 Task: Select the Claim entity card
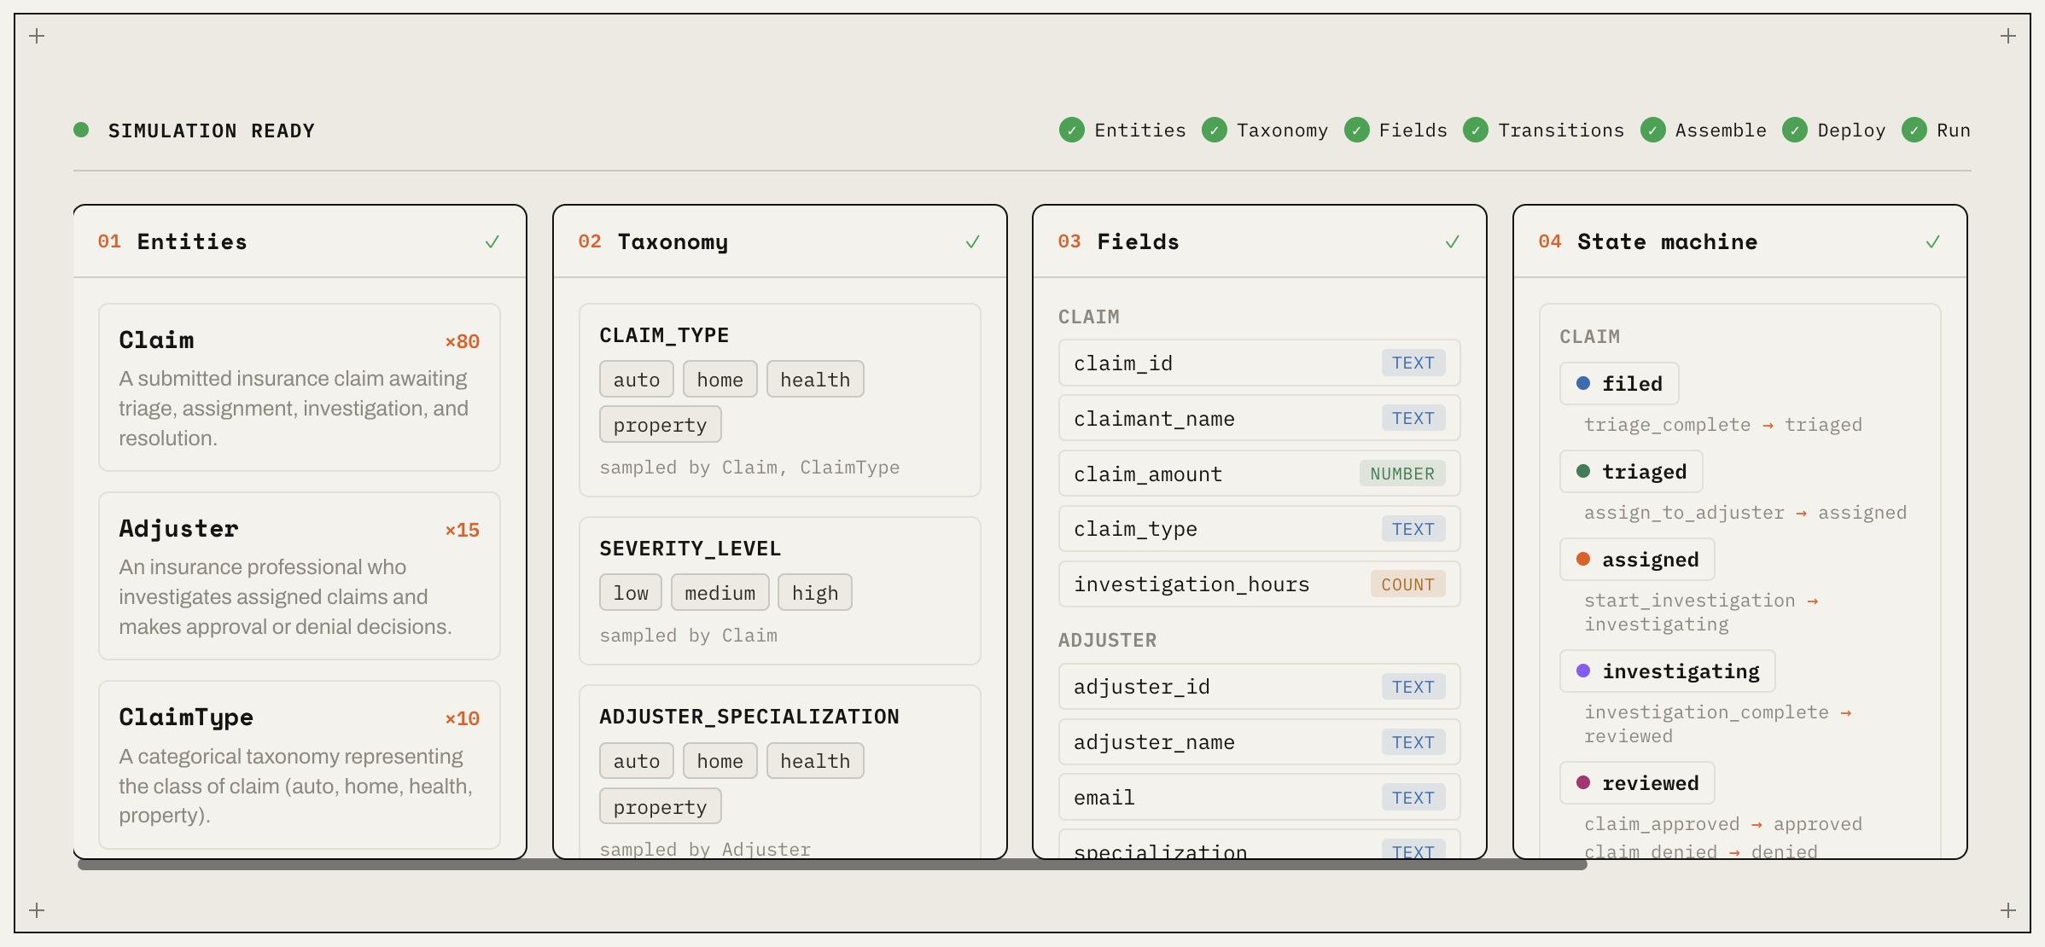[x=300, y=387]
